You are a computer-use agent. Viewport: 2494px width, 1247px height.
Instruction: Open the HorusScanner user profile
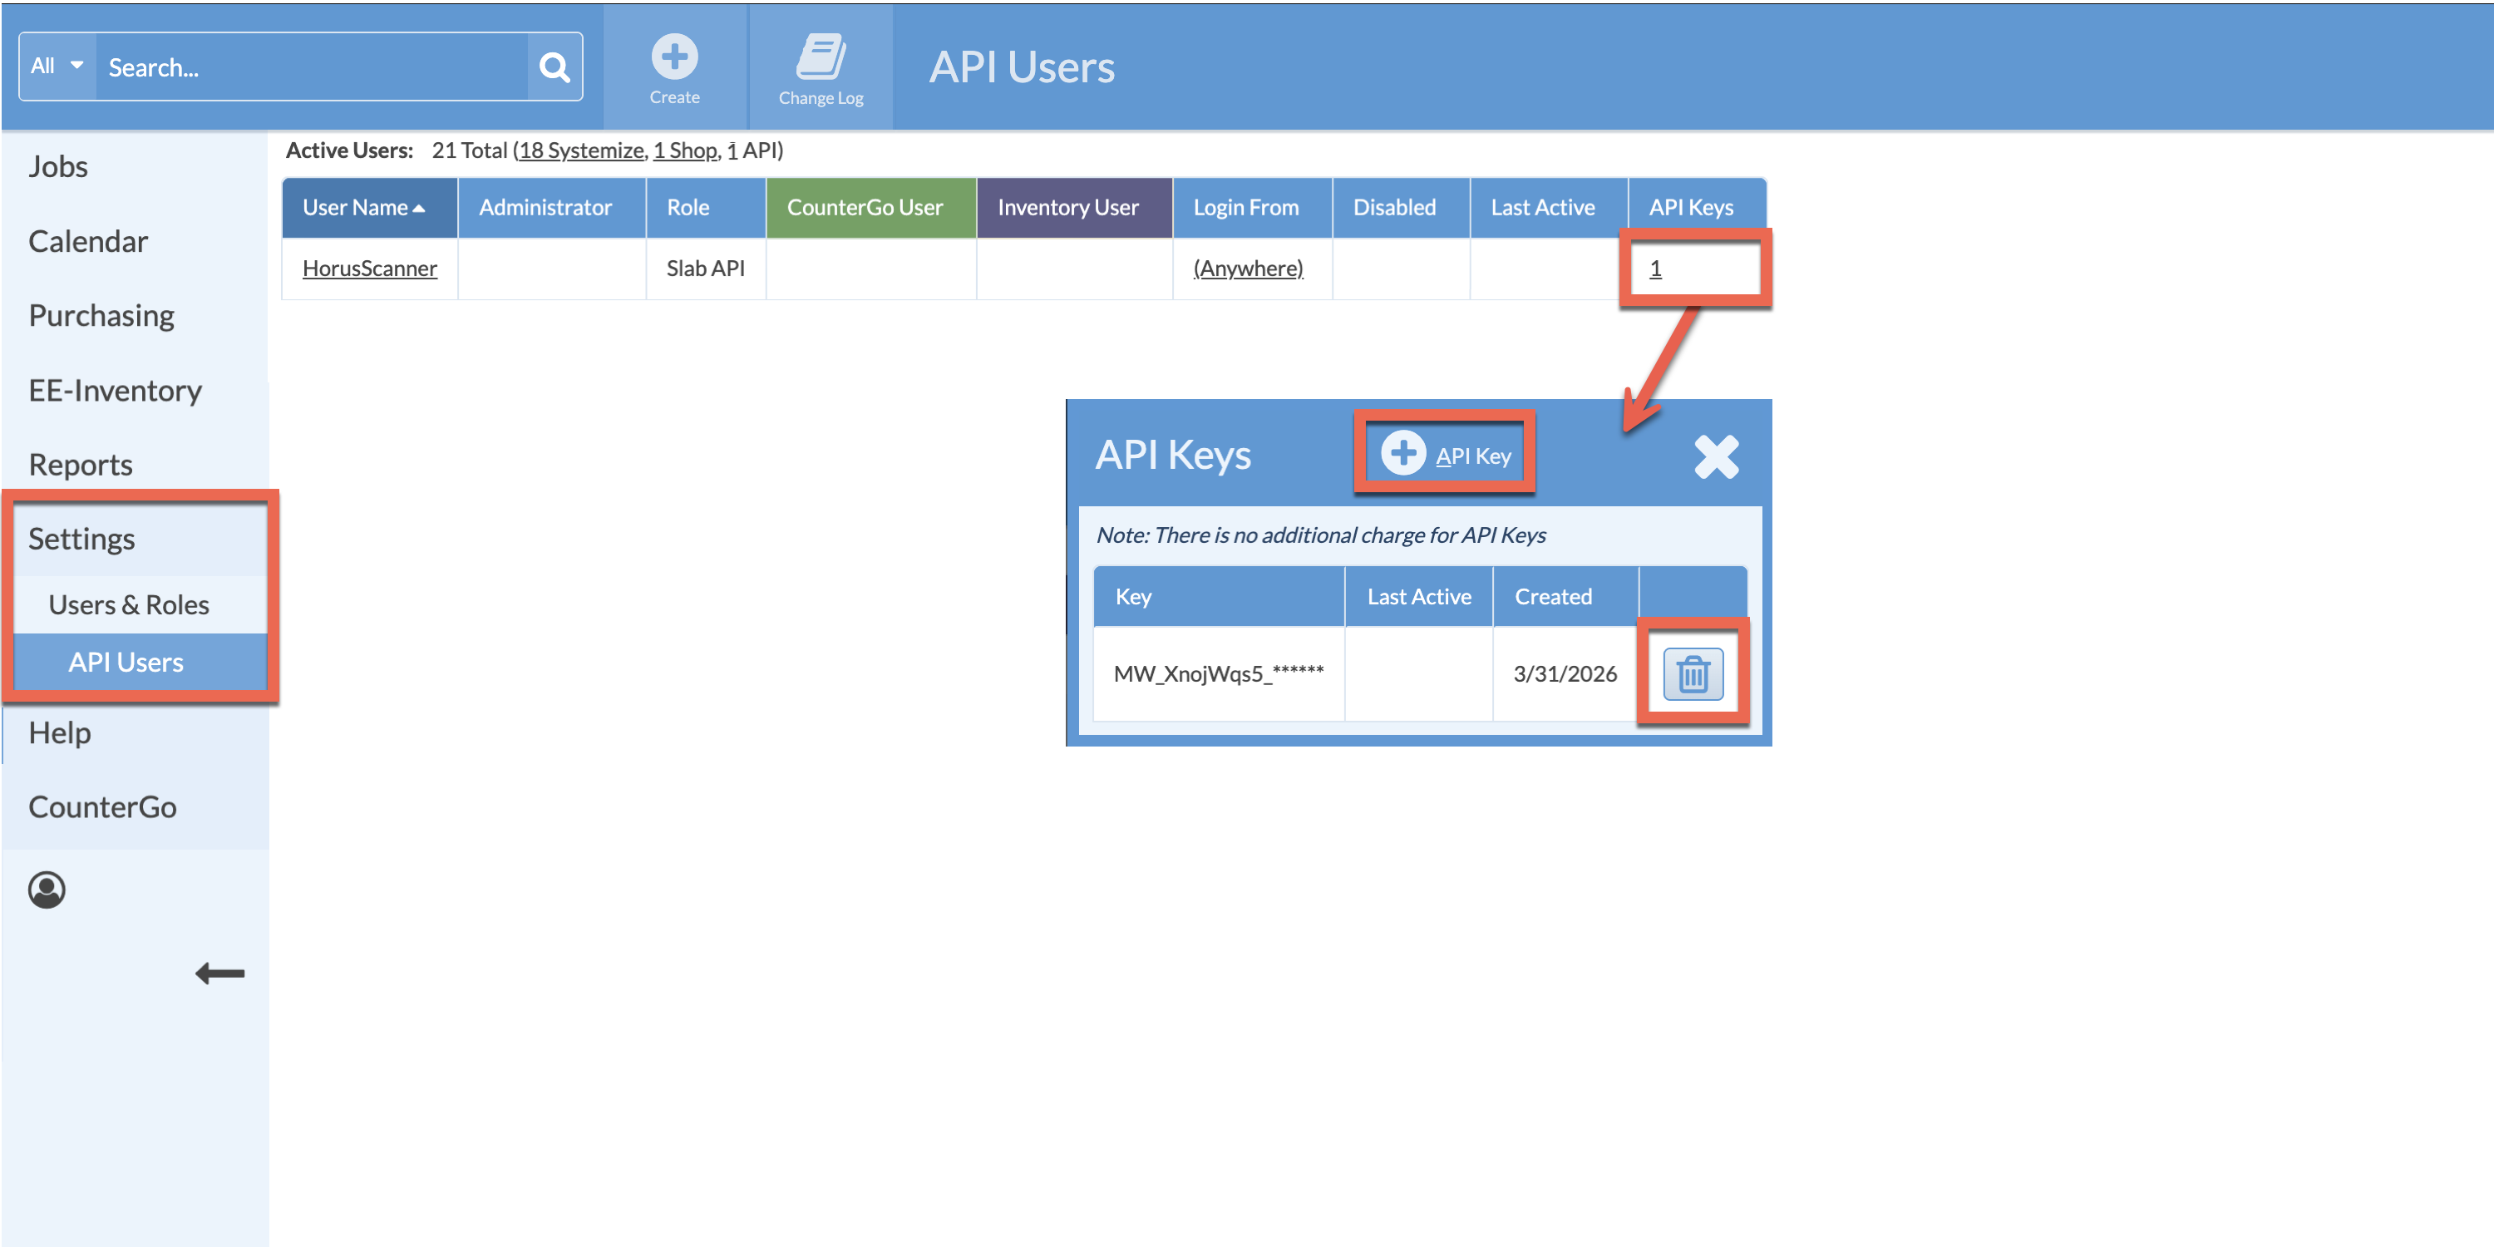click(369, 269)
